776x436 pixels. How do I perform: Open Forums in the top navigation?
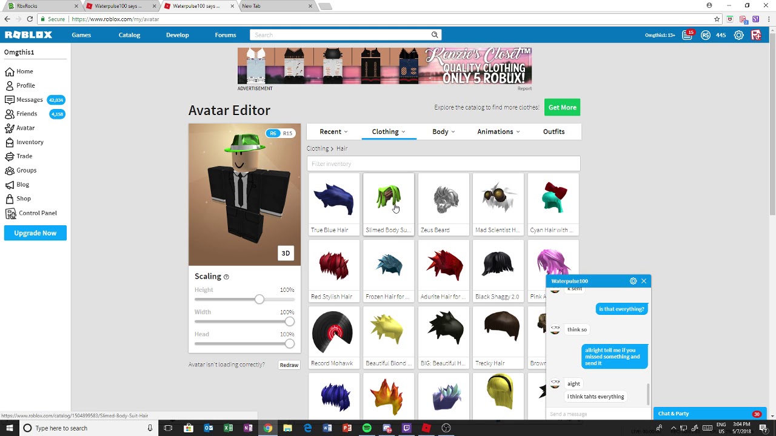tap(226, 35)
